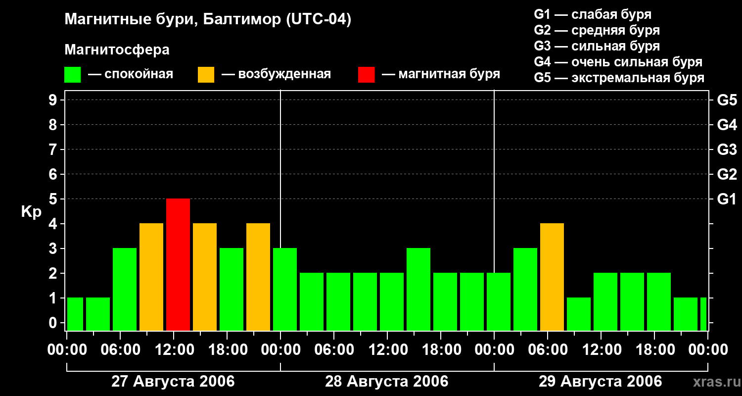Click the '18:00' time label under 28 August
This screenshot has height=396, width=742.
(441, 350)
